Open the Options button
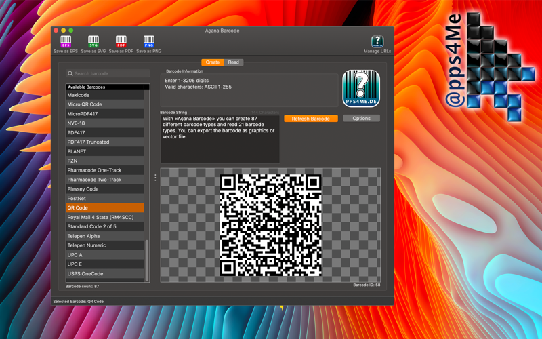The image size is (542, 339). tap(361, 118)
